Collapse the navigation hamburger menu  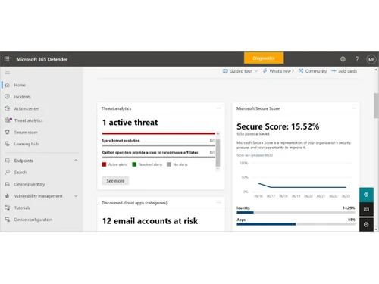click(8, 73)
